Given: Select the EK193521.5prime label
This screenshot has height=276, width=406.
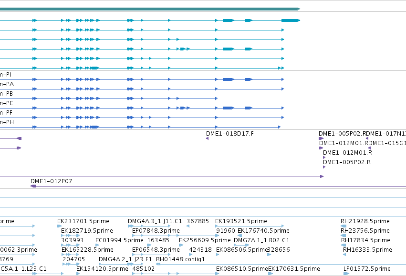Looking at the screenshot, I should (x=241, y=221).
